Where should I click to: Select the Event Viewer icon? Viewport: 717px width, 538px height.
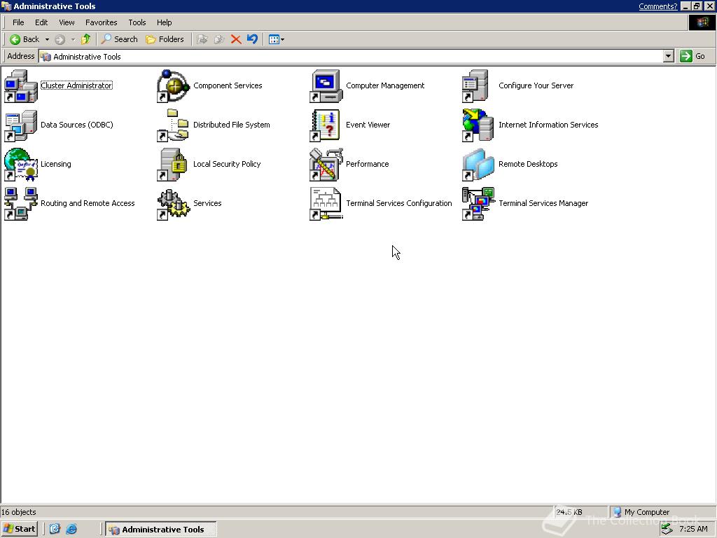pyautogui.click(x=325, y=125)
